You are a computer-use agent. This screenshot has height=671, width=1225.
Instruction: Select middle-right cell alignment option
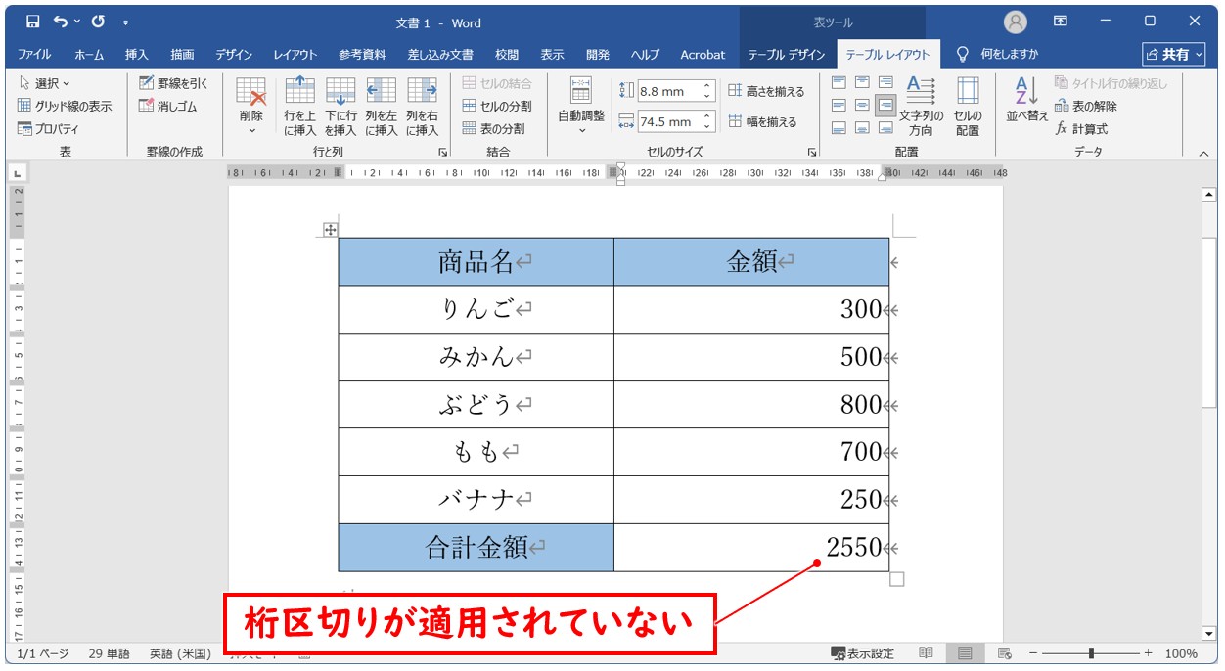pos(885,105)
